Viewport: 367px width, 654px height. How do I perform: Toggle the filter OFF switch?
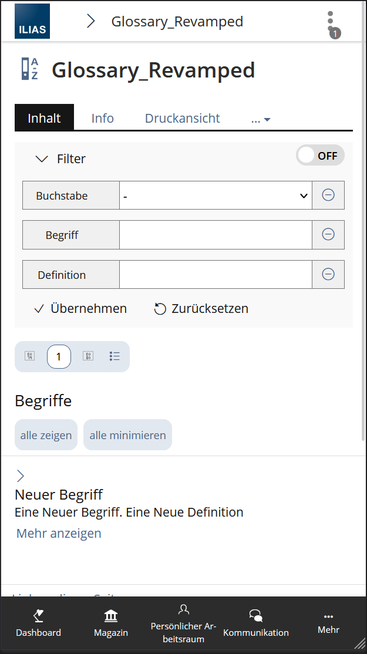[319, 156]
